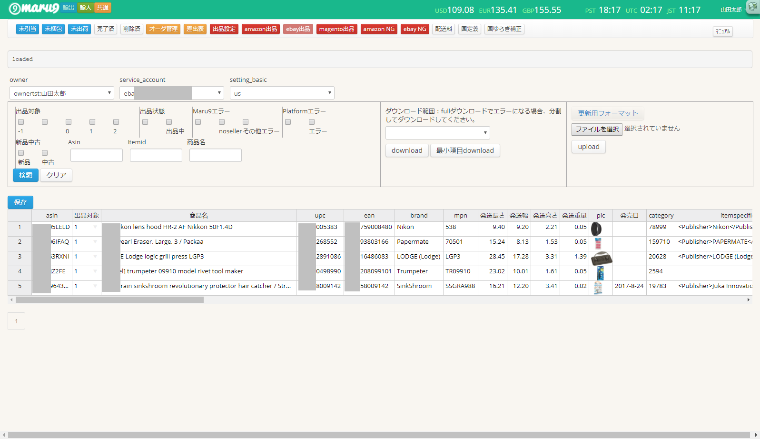The height and width of the screenshot is (439, 760).
Task: Open 配送料 shipping fee page
Action: (444, 29)
